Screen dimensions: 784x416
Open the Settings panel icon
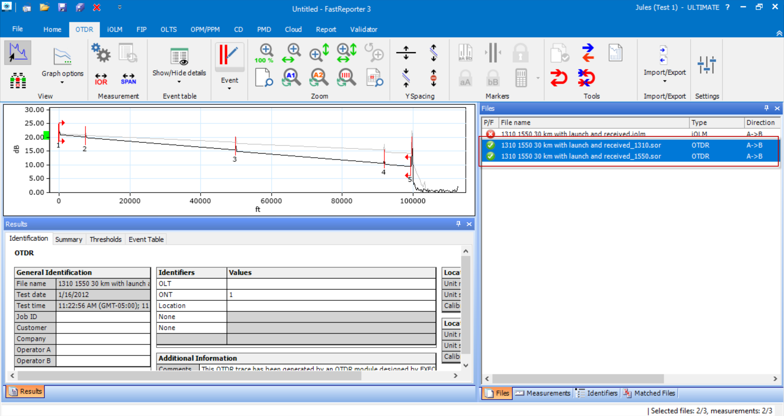coord(707,65)
